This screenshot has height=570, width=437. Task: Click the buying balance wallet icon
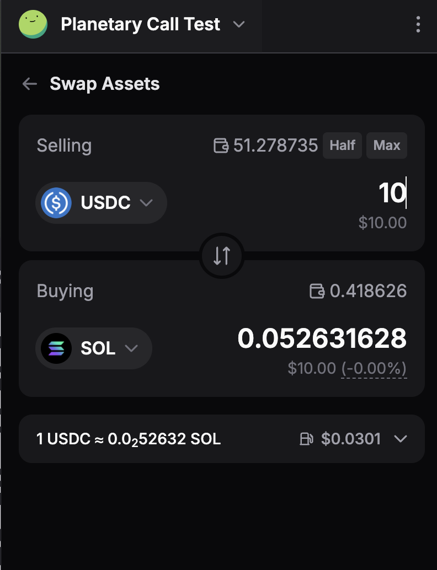coord(317,291)
